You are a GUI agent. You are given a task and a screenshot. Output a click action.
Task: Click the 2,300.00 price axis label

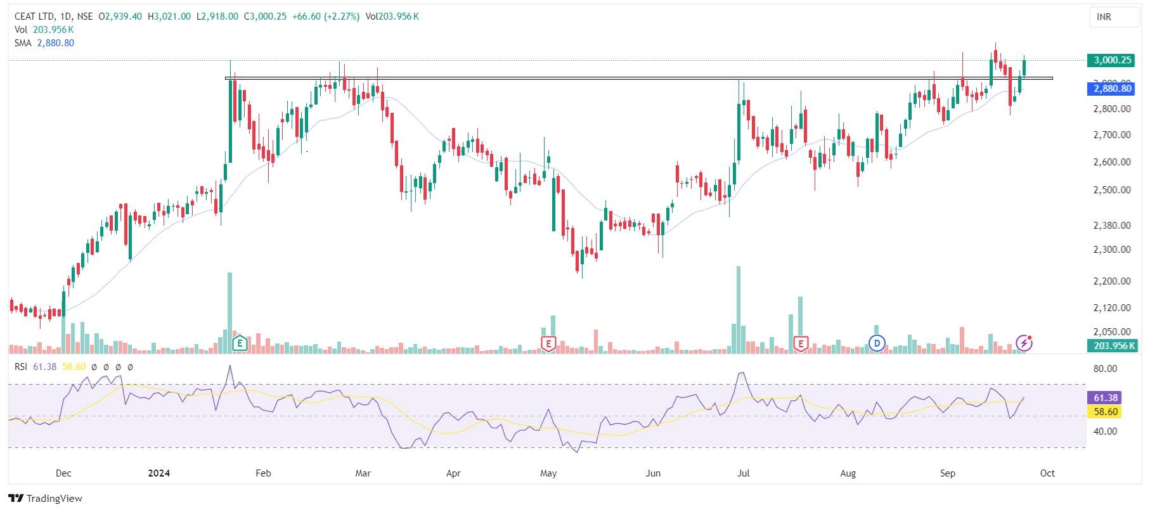tap(1111, 250)
